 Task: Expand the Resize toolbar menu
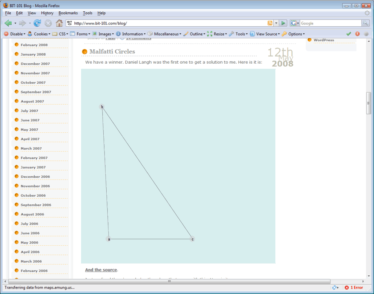[217, 34]
